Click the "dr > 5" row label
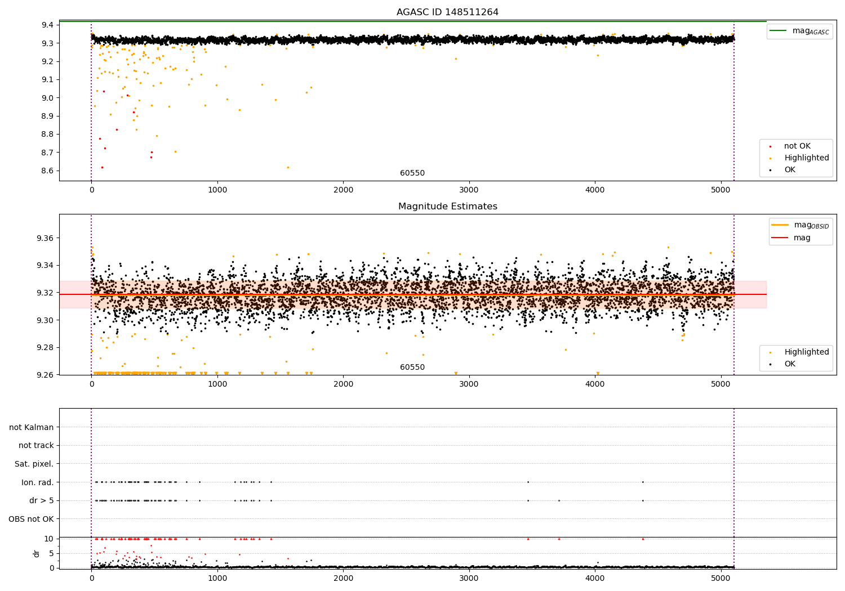 42,500
